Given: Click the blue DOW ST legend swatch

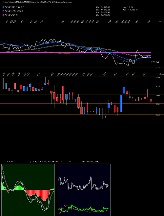Looking at the screenshot, I should point(4,7).
